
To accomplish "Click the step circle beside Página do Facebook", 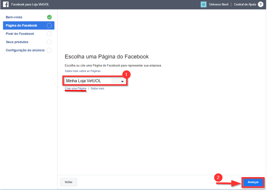I will pos(49,26).
